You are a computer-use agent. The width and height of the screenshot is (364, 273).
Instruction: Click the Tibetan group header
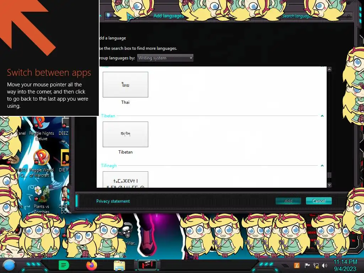(x=108, y=116)
